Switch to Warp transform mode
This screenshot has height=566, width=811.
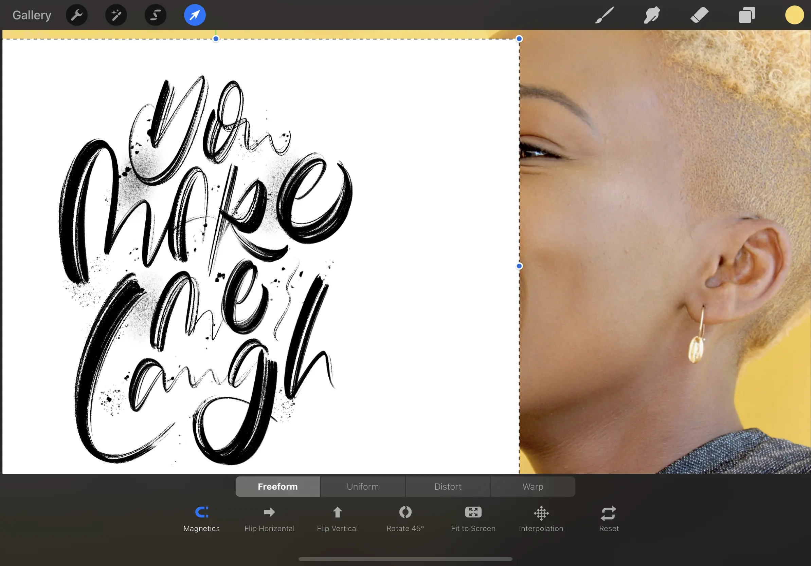(532, 487)
